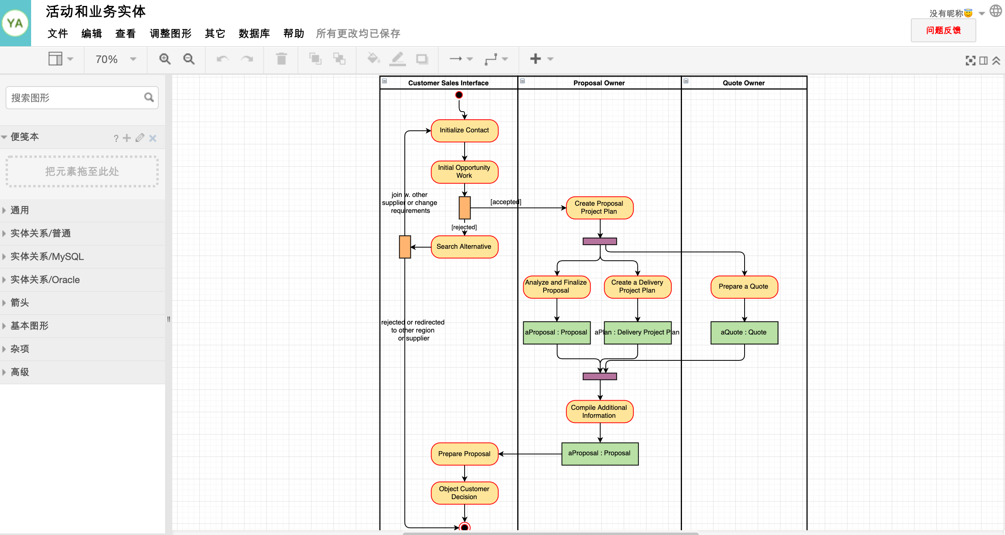This screenshot has height=535, width=1005.
Task: Open the view layout dropdown arrow
Action: [x=71, y=59]
